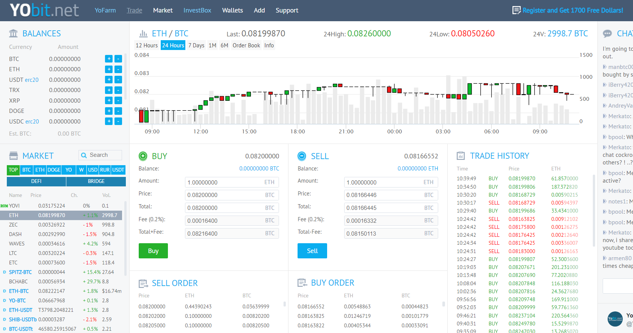This screenshot has height=333, width=633.
Task: Click the USDC erc20 withdraw minus icon
Action: [x=118, y=121]
